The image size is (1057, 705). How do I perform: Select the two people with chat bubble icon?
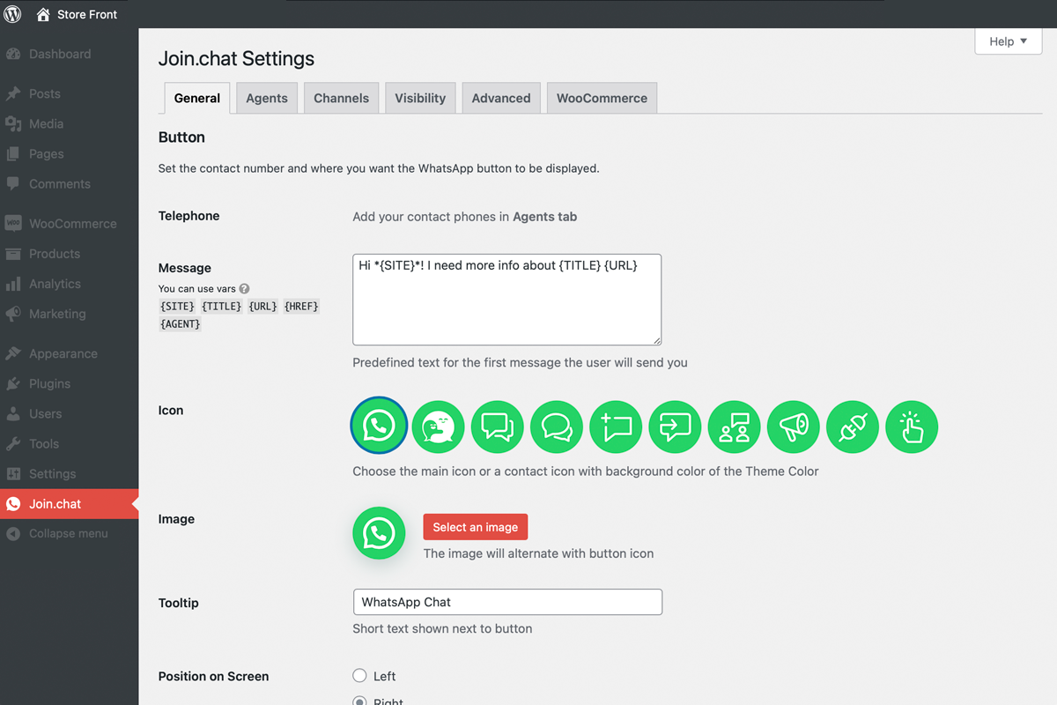click(x=734, y=427)
